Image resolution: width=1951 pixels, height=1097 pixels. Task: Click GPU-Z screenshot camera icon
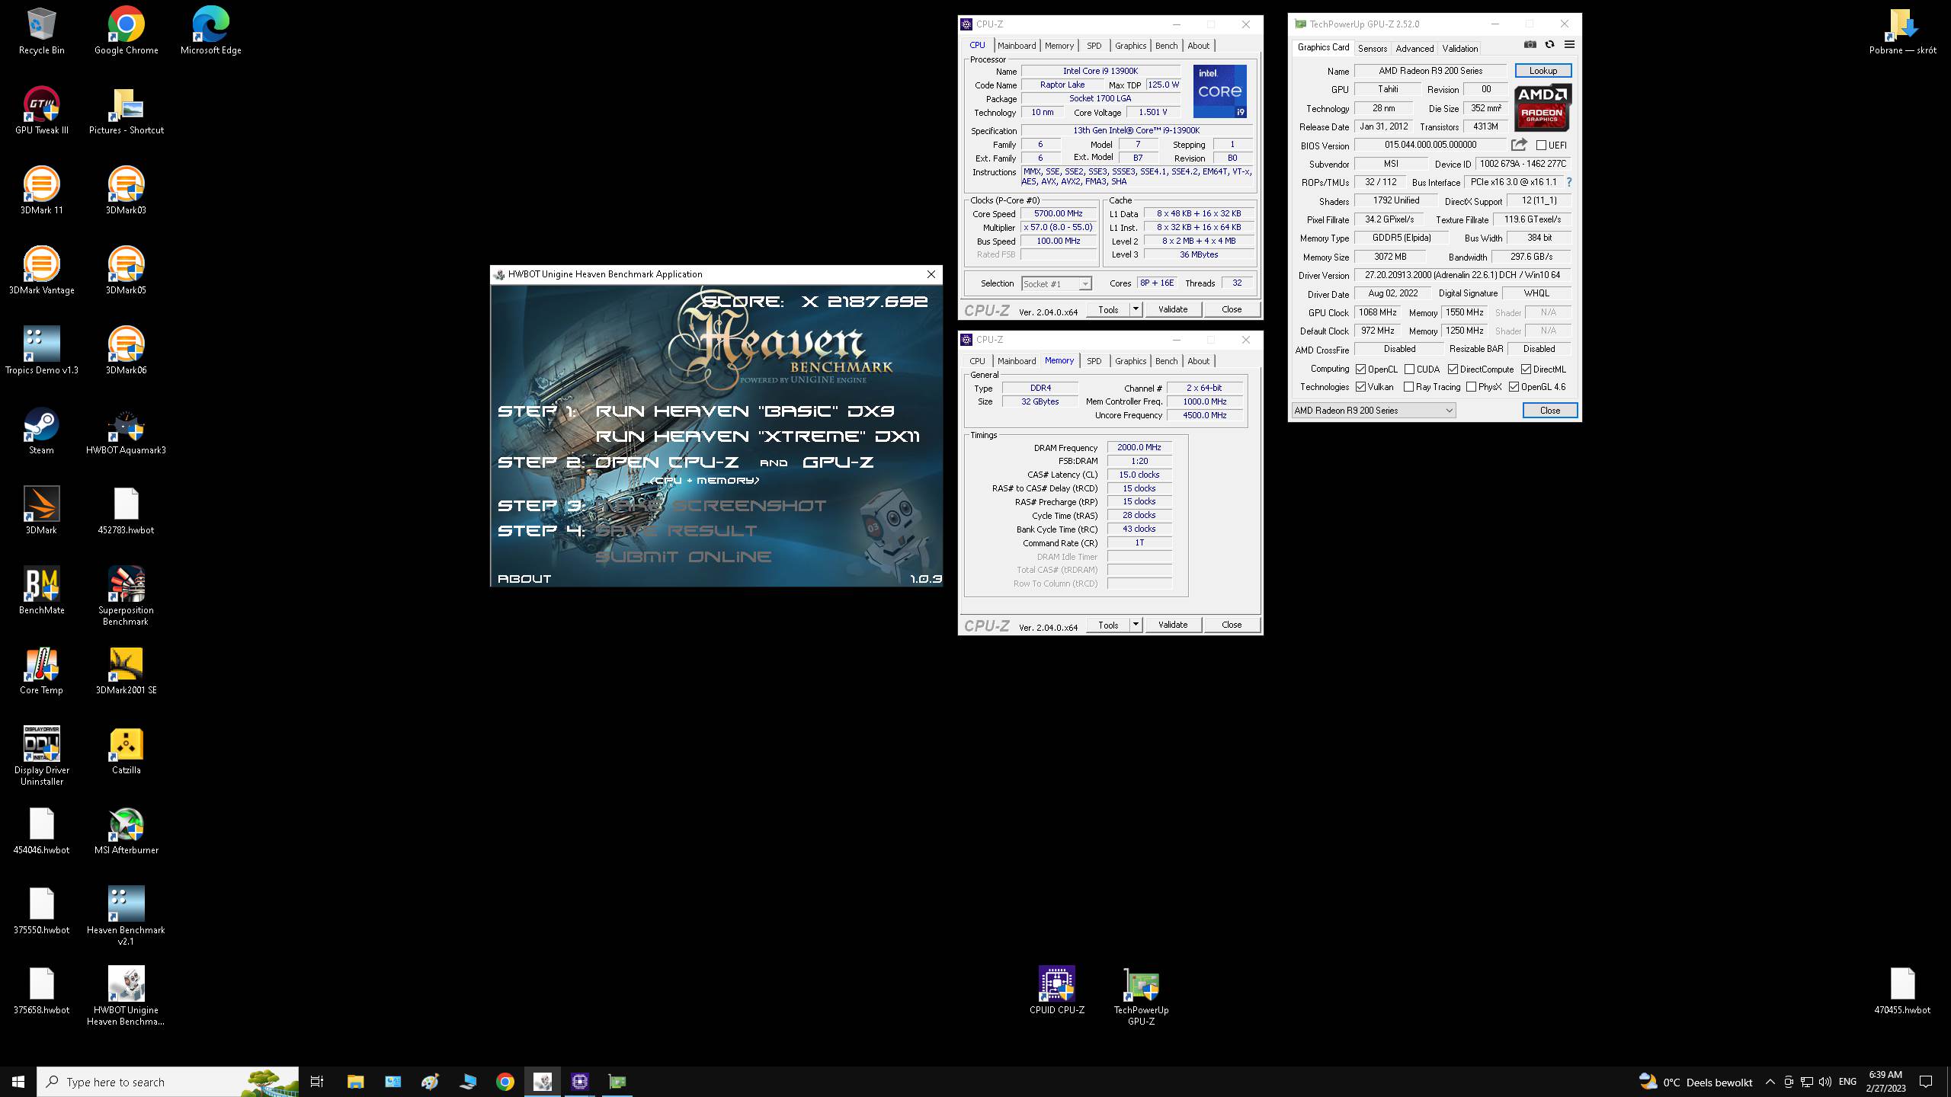(x=1530, y=45)
